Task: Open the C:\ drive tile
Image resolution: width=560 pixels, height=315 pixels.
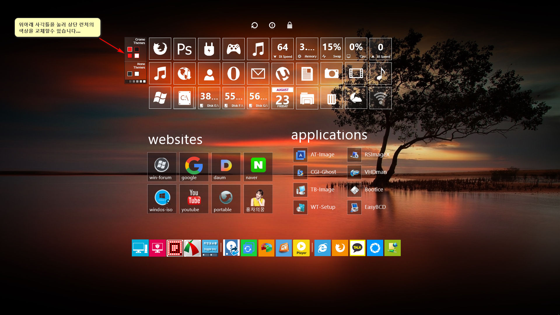Action: (x=185, y=98)
